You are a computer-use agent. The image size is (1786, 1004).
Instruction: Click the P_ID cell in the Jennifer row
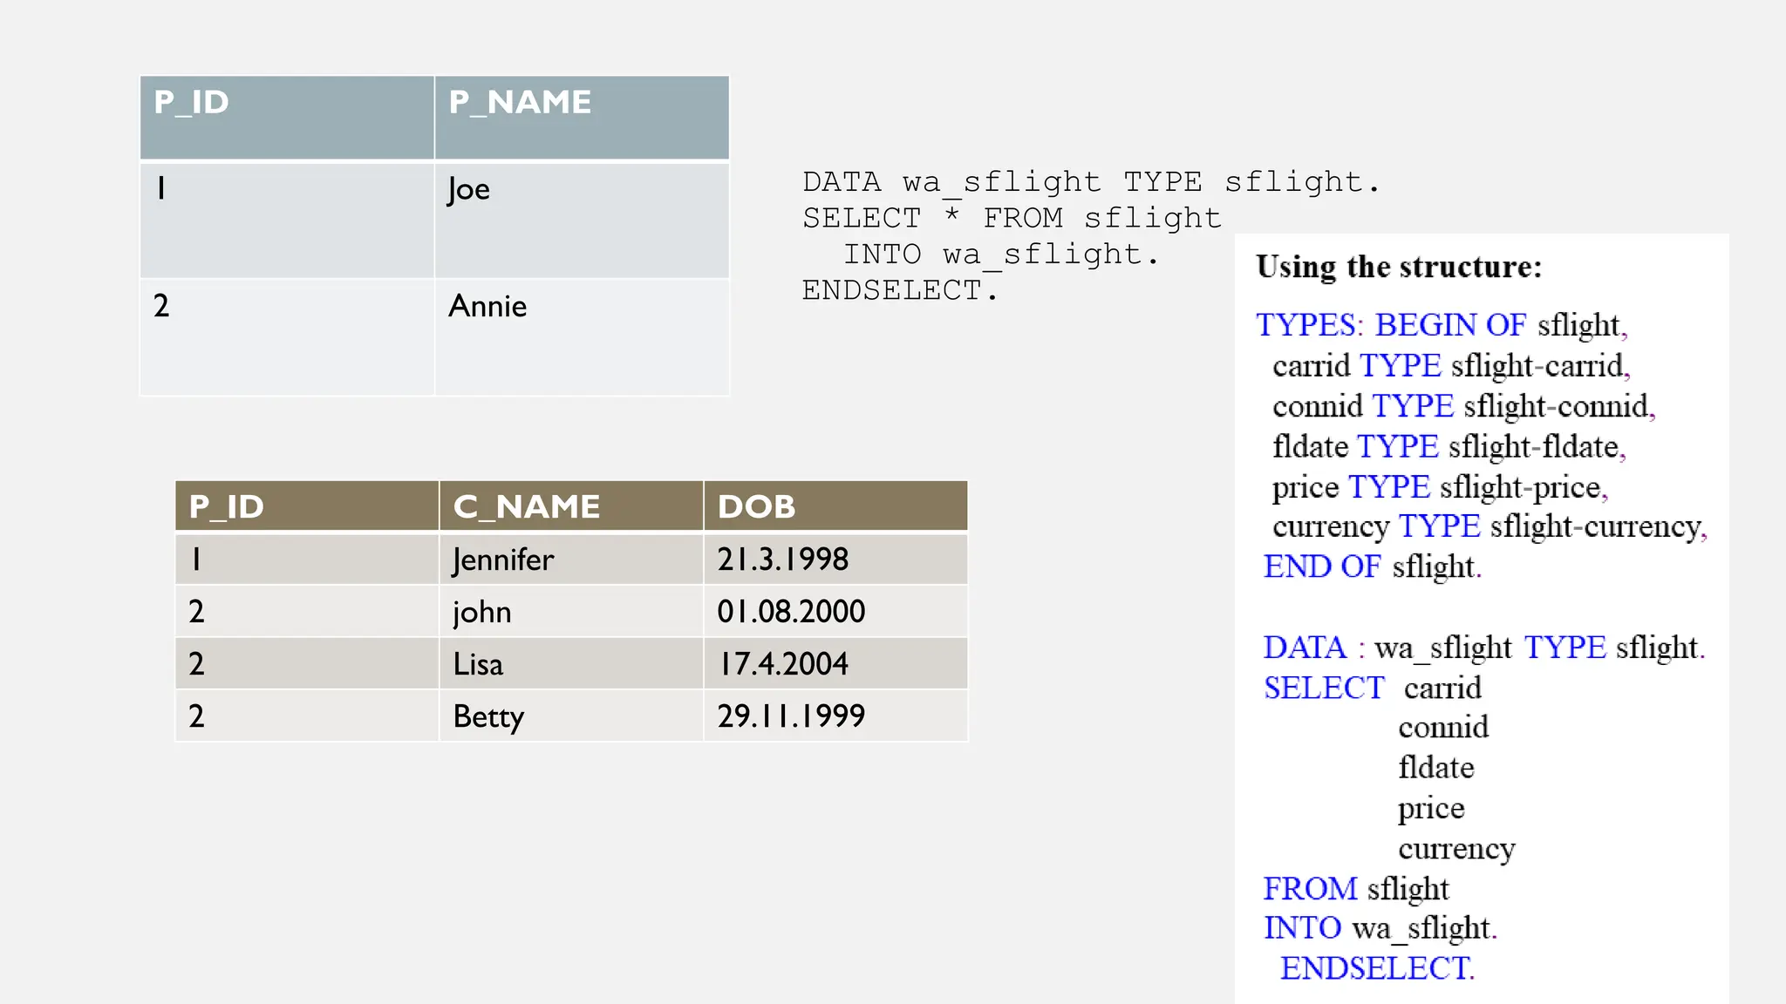click(x=307, y=559)
